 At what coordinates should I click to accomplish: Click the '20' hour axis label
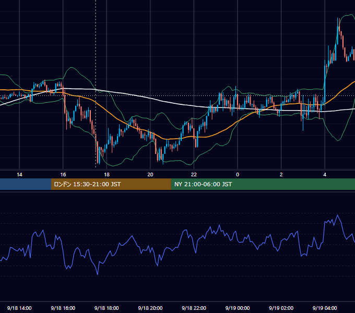[150, 175]
